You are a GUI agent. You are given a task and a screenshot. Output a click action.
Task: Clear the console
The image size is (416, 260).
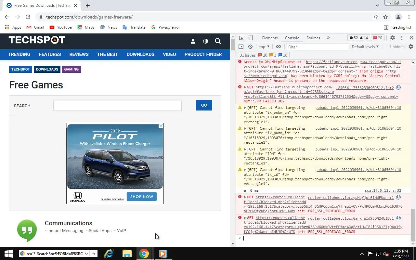click(250, 47)
